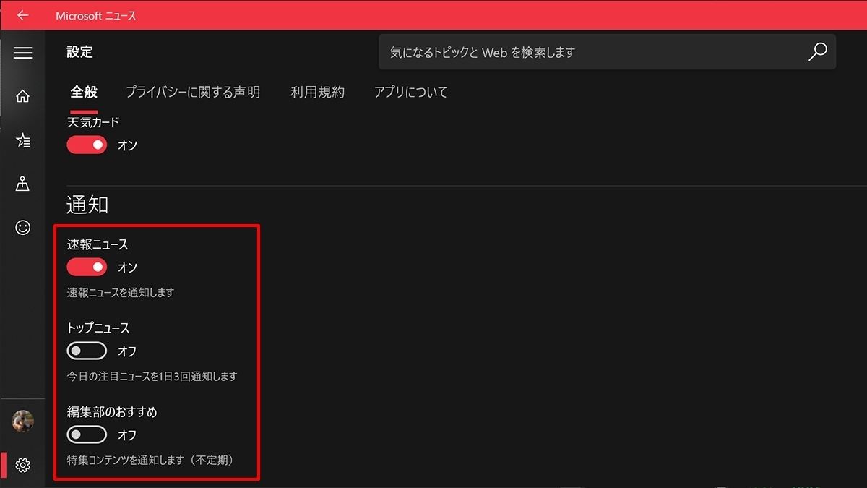Enable the 編集部のおすすめ notification toggle
This screenshot has width=867, height=488.
87,435
